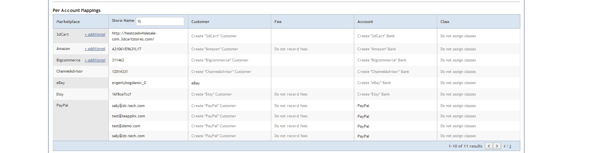Change class setting in eBay row
The width and height of the screenshot is (593, 153).
coord(458,83)
